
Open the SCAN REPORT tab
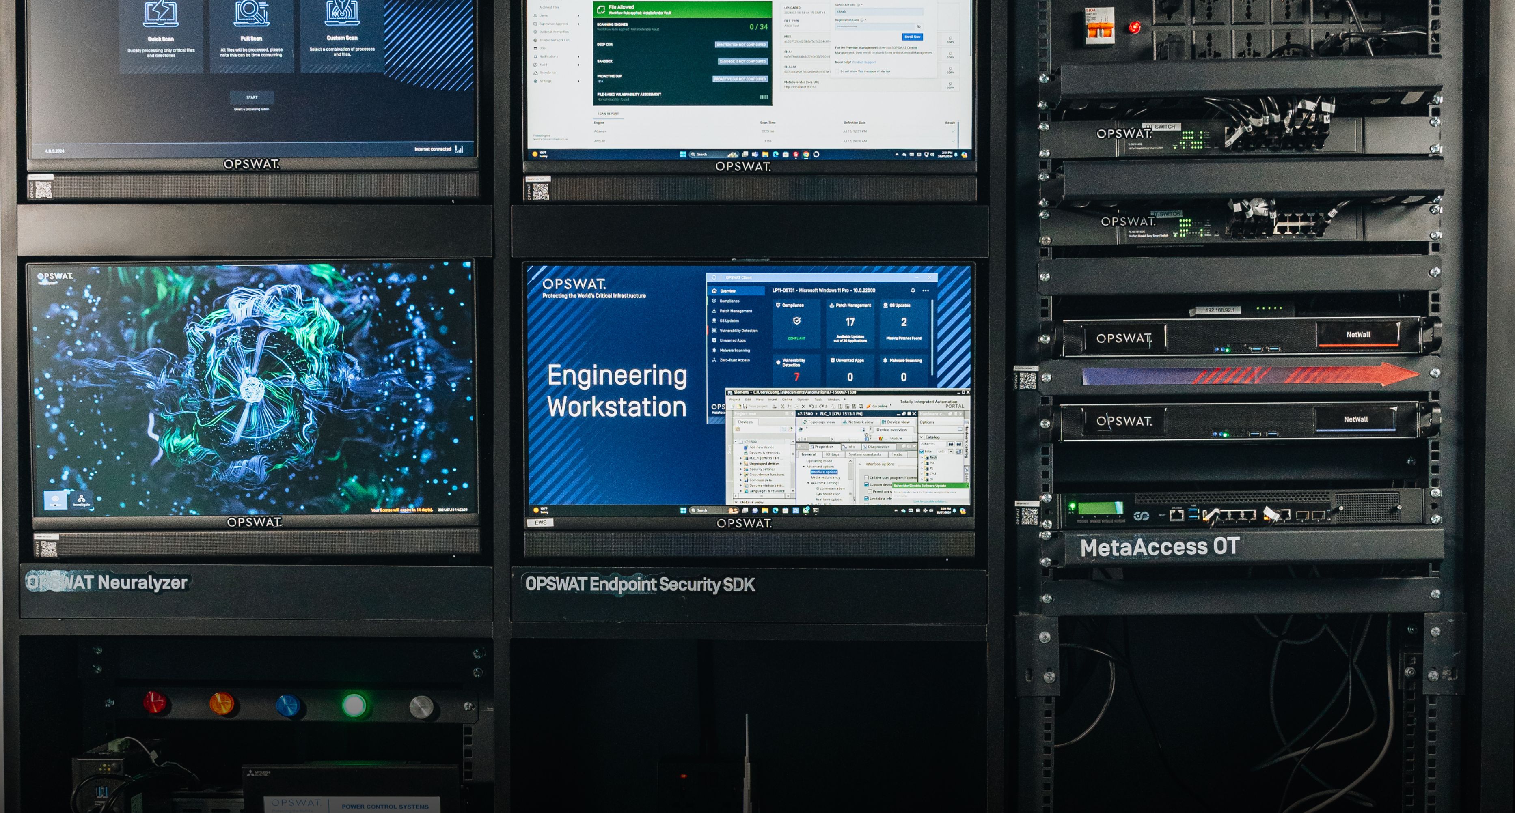[x=608, y=114]
